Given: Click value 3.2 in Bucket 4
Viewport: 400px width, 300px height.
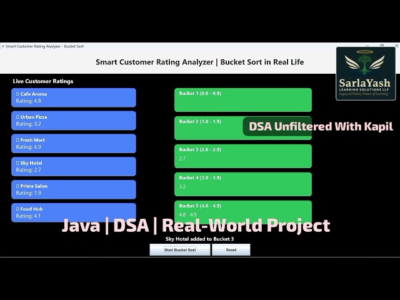Looking at the screenshot, I should [x=182, y=186].
